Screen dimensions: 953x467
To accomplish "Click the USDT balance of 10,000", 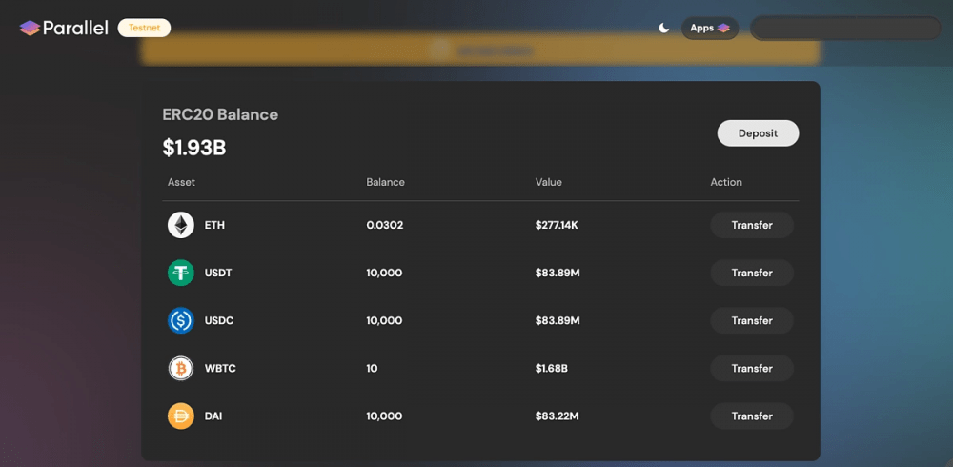I will click(384, 273).
